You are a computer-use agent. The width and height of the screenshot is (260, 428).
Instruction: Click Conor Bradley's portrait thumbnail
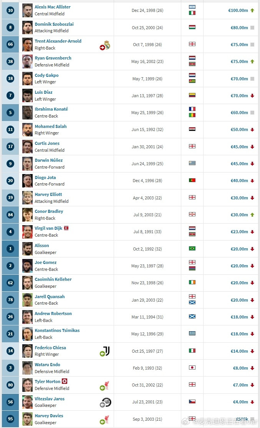27,215
